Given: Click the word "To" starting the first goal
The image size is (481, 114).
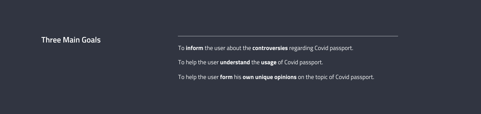Looking at the screenshot, I should pos(181,48).
